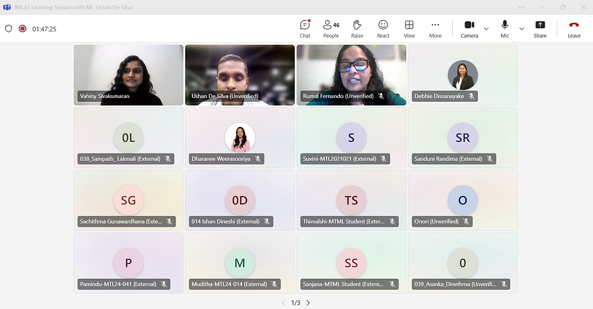The width and height of the screenshot is (593, 309).
Task: Click the shield security icon
Action: tap(8, 28)
